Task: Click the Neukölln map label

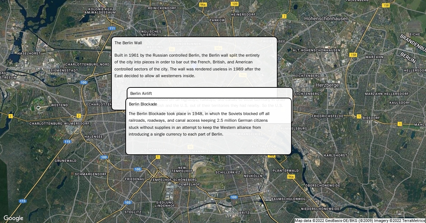Action: [x=253, y=176]
